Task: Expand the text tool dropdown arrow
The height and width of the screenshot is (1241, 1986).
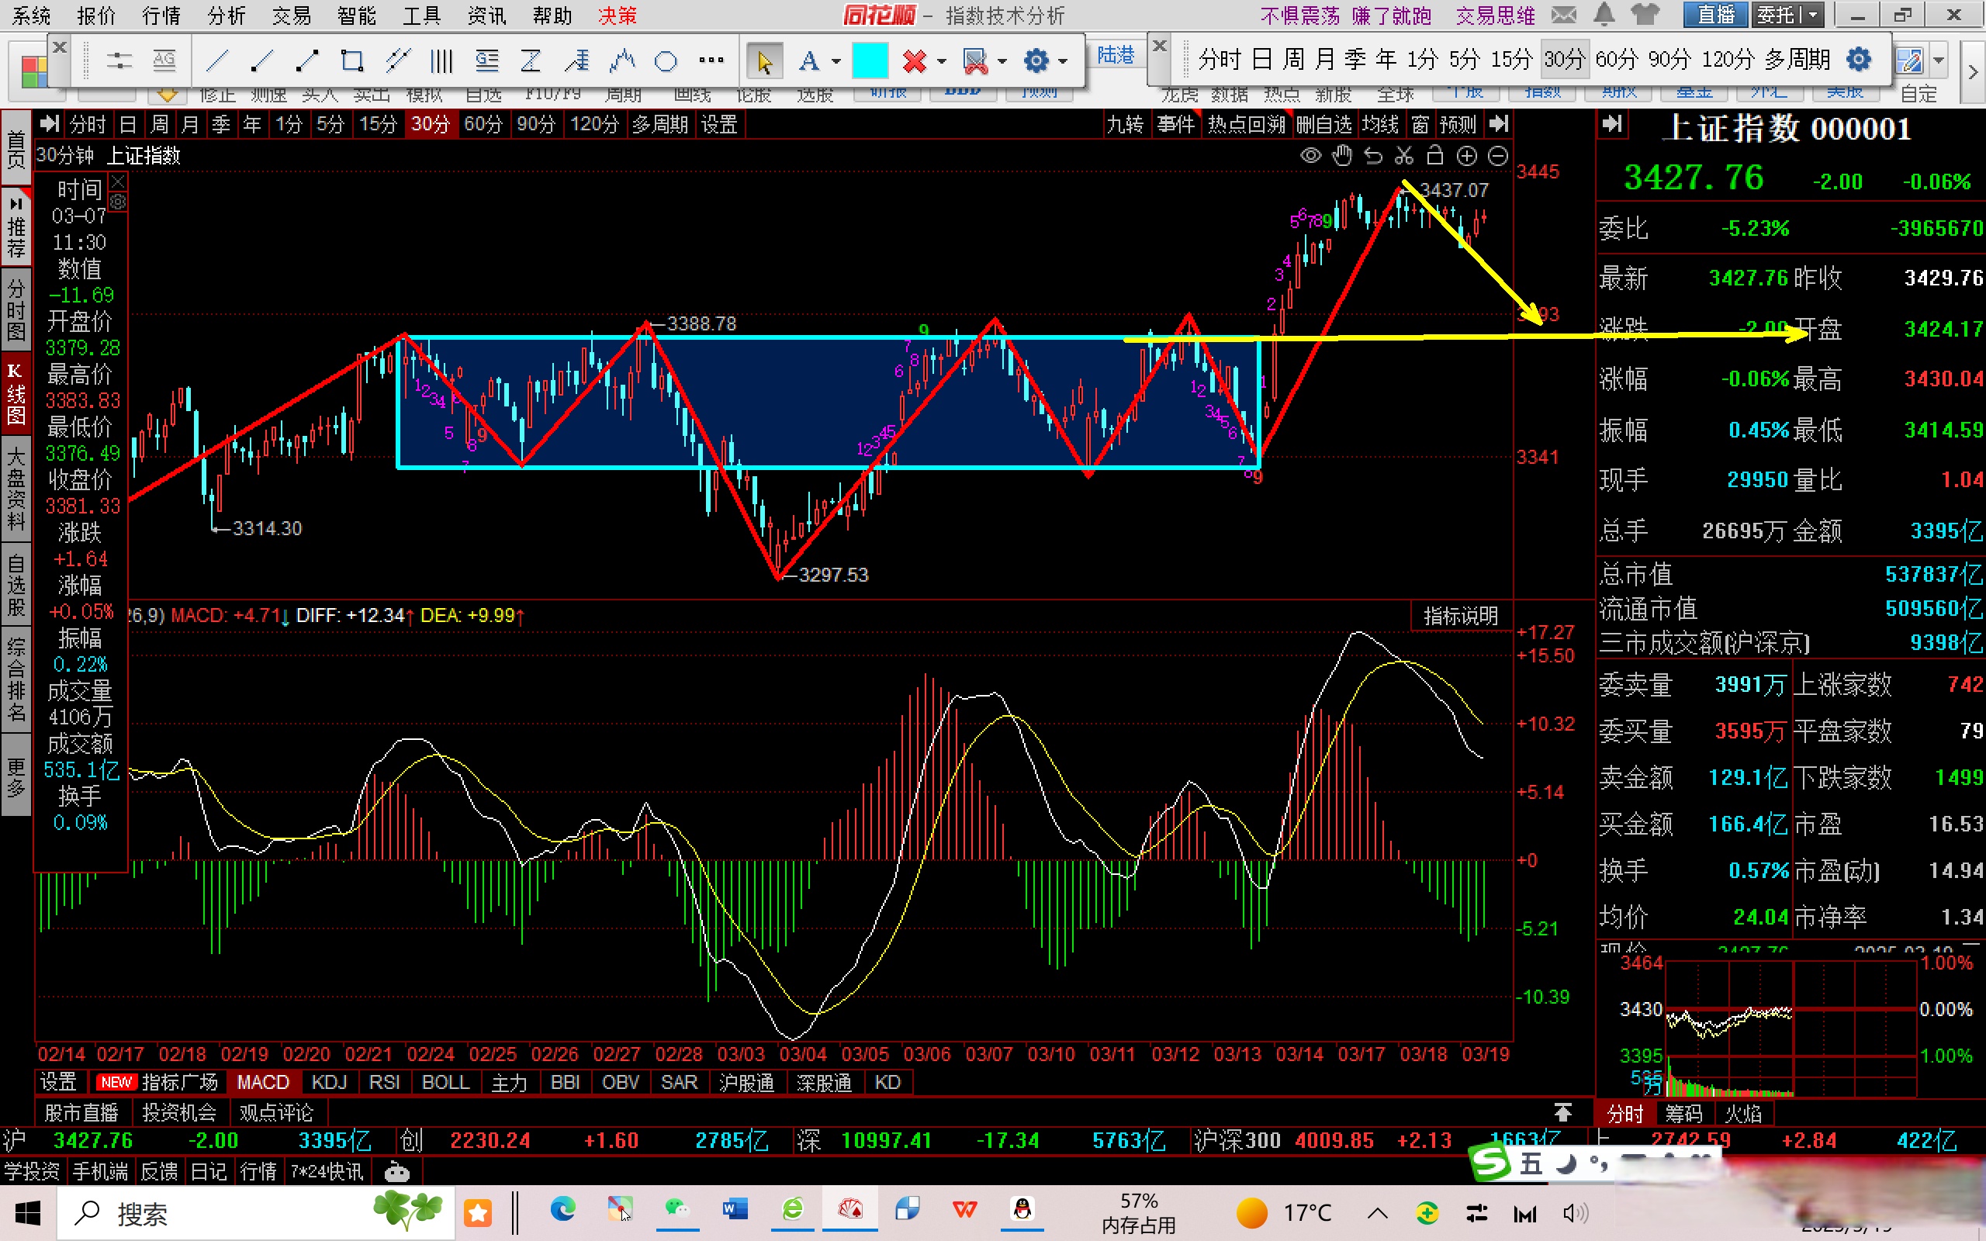Action: (x=836, y=60)
